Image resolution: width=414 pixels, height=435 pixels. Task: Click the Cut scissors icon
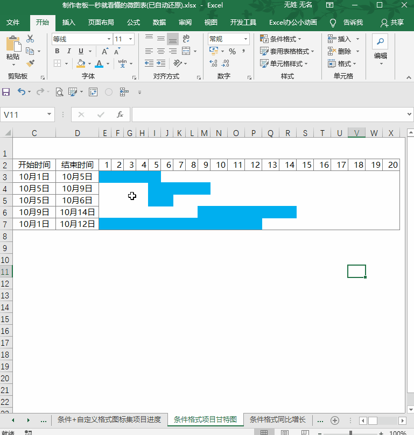click(30, 39)
